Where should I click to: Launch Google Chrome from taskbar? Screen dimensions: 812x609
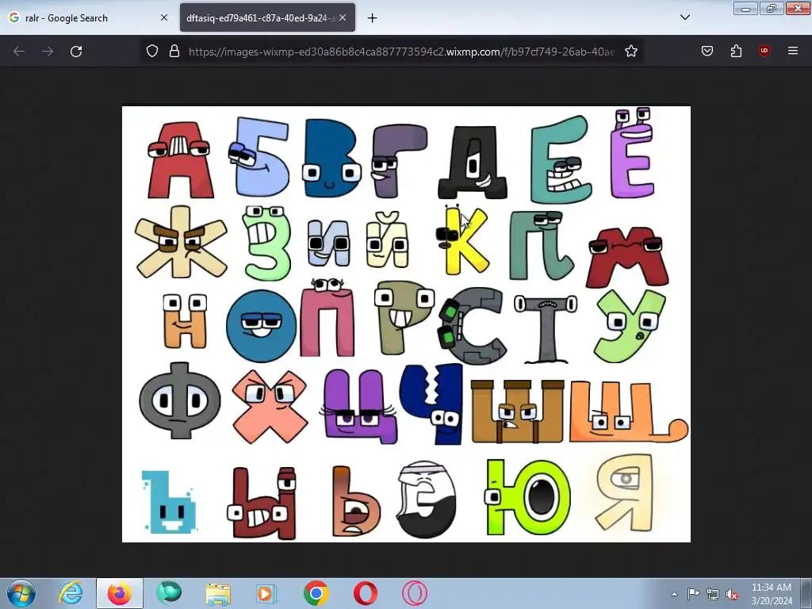[316, 593]
